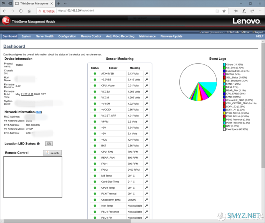Click the certificate error warning
The width and height of the screenshot is (265, 223).
pyautogui.click(x=46, y=11)
